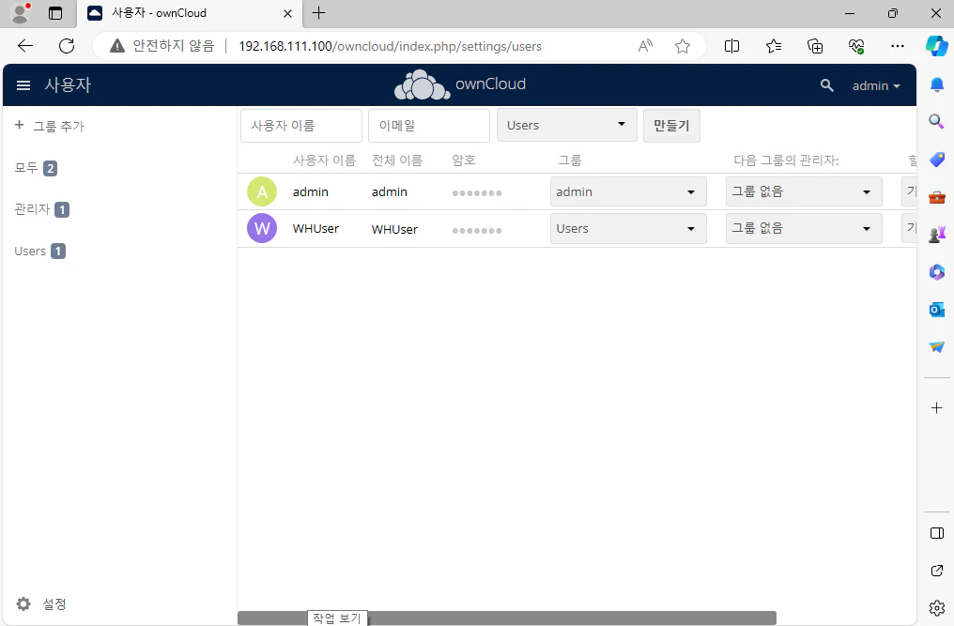Click the read aloud icon in the address bar

point(645,46)
